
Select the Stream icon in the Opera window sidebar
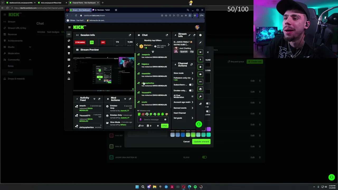point(69,34)
